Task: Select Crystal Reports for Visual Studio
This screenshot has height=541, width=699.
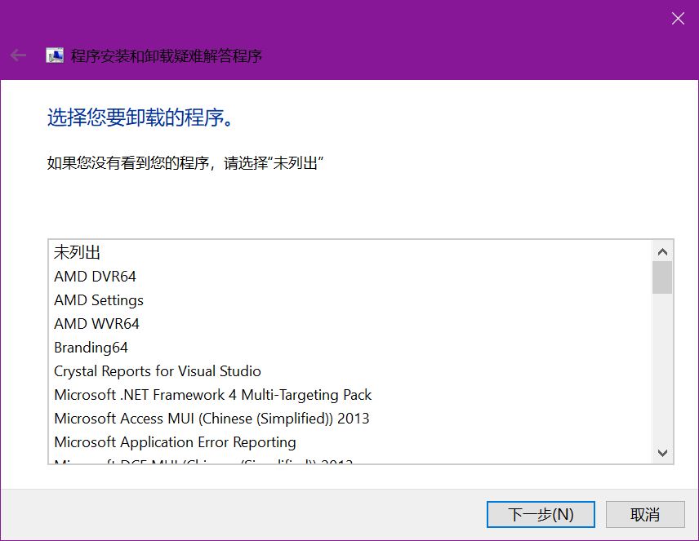Action: click(x=158, y=371)
